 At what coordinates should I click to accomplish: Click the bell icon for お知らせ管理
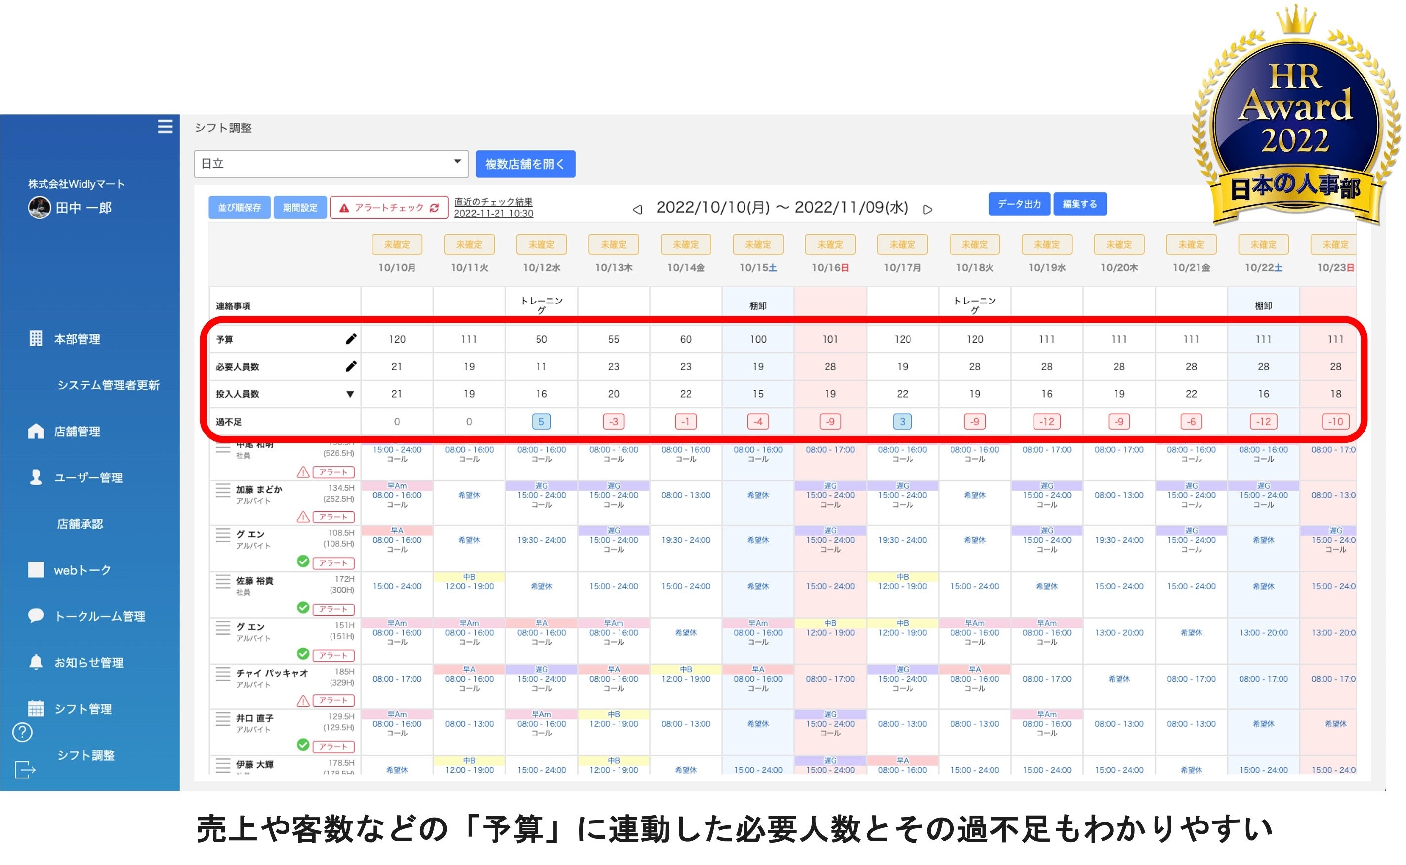[x=36, y=662]
